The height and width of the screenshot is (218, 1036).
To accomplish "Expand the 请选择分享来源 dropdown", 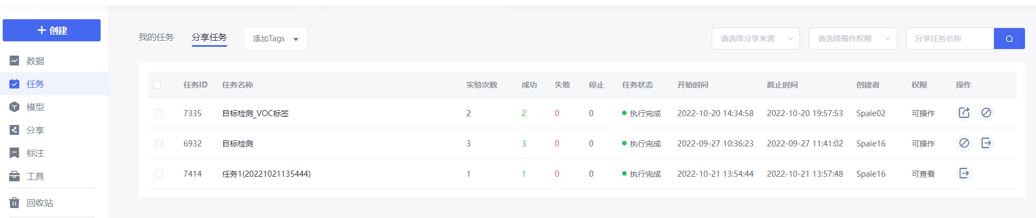I will [x=756, y=39].
